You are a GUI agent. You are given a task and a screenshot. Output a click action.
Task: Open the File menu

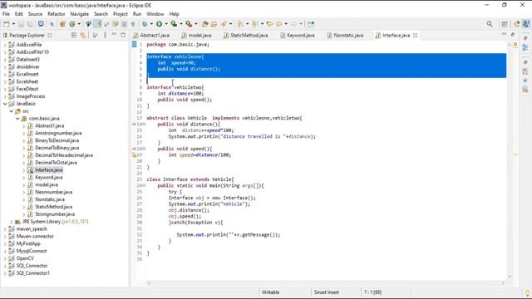pos(6,14)
